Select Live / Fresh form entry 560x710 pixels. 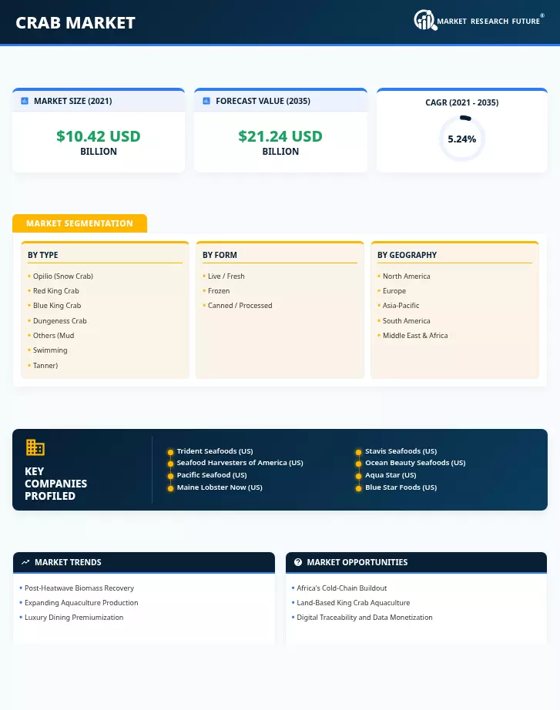(226, 276)
